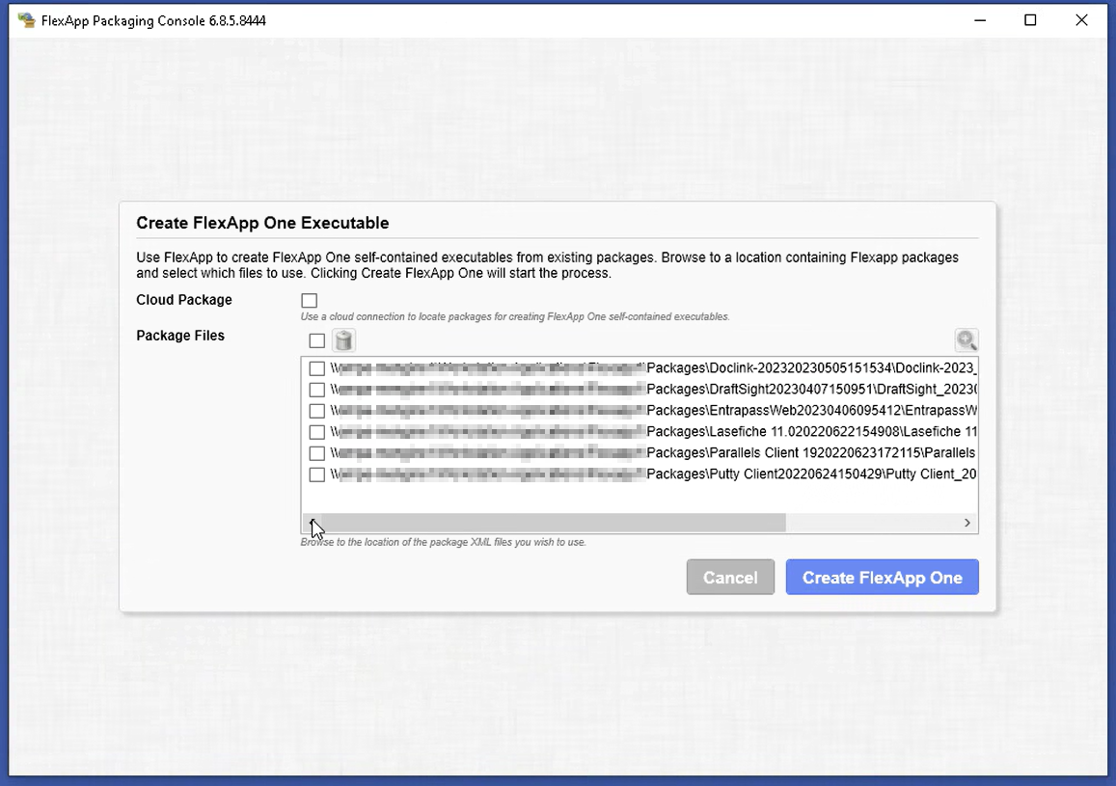The width and height of the screenshot is (1116, 786).
Task: Select the Laserfiche 11.0 package path text
Action: [653, 432]
